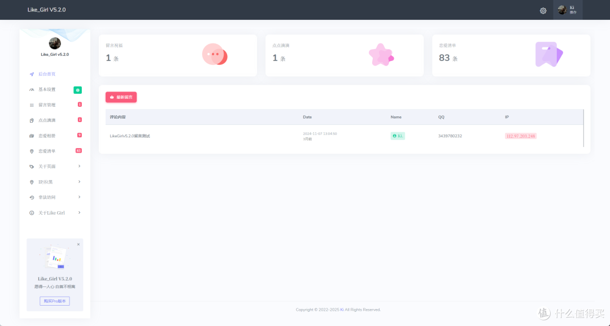Click the pink star icon on 点点滴滴 card
Viewport: 610px width, 326px height.
[x=381, y=54]
